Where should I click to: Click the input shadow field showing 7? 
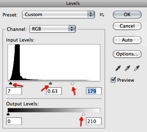pos(14,91)
